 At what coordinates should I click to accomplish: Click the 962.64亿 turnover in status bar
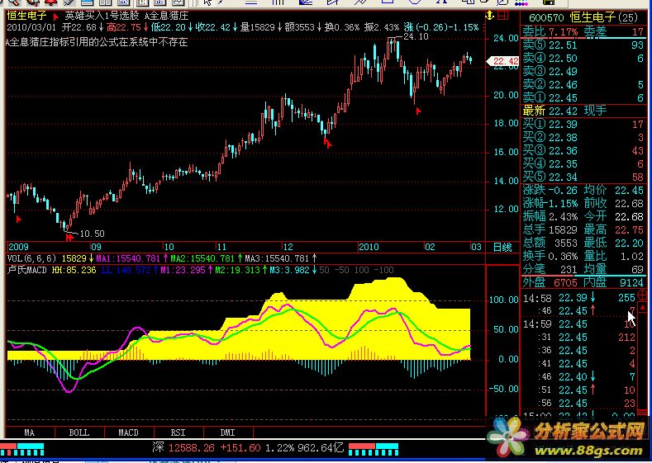320,447
